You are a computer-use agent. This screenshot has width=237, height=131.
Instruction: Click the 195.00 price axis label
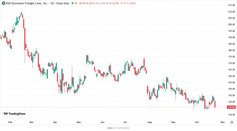click(231, 31)
